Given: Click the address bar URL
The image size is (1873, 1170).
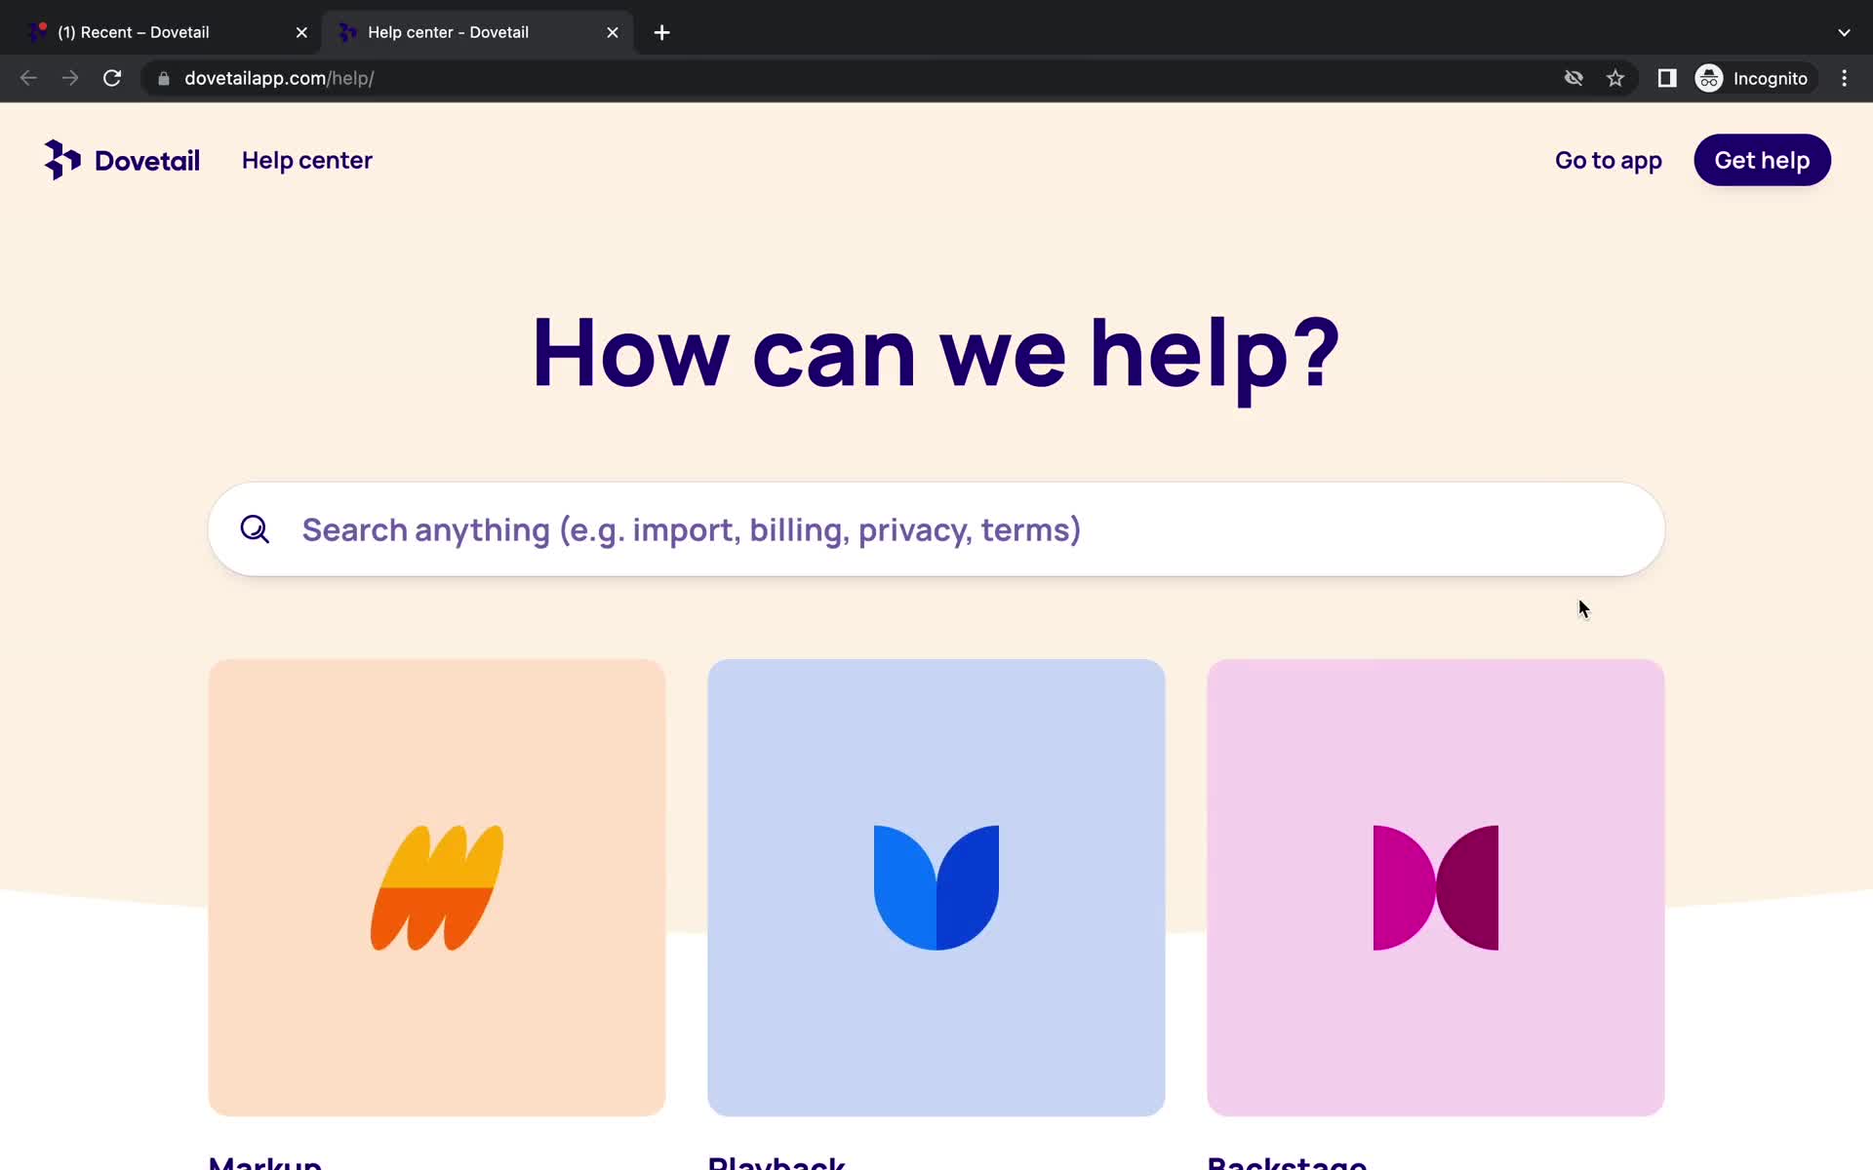Looking at the screenshot, I should (x=279, y=78).
